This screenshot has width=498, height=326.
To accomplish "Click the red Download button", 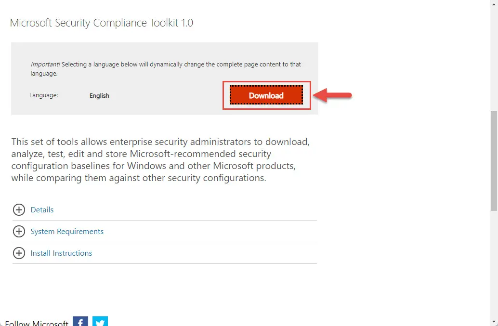I will click(266, 95).
